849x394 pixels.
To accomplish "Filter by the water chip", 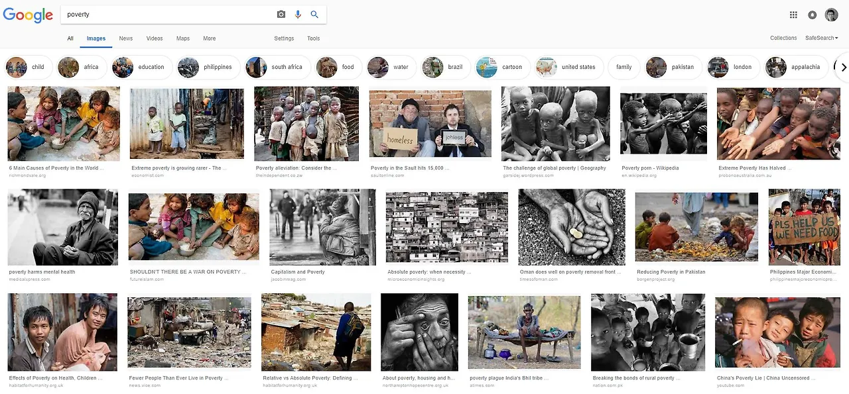I will tap(391, 67).
